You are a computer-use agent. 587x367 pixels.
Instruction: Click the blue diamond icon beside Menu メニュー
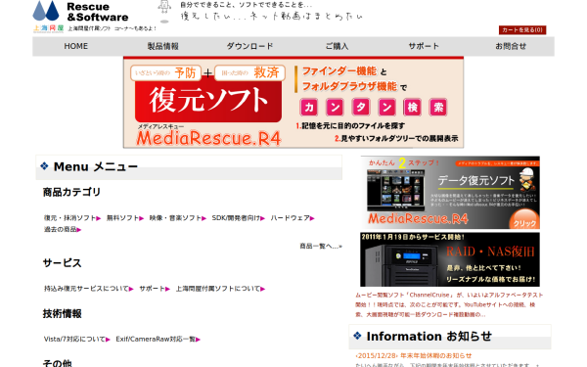[x=44, y=165]
